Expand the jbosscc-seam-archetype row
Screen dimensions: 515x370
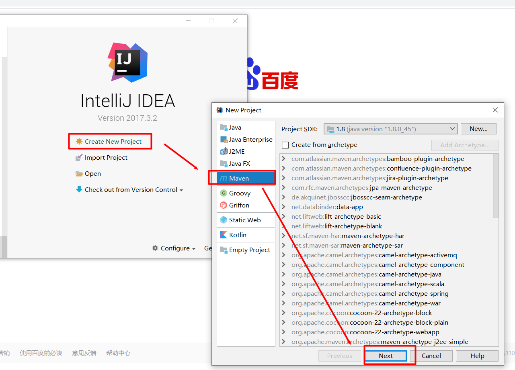click(284, 197)
